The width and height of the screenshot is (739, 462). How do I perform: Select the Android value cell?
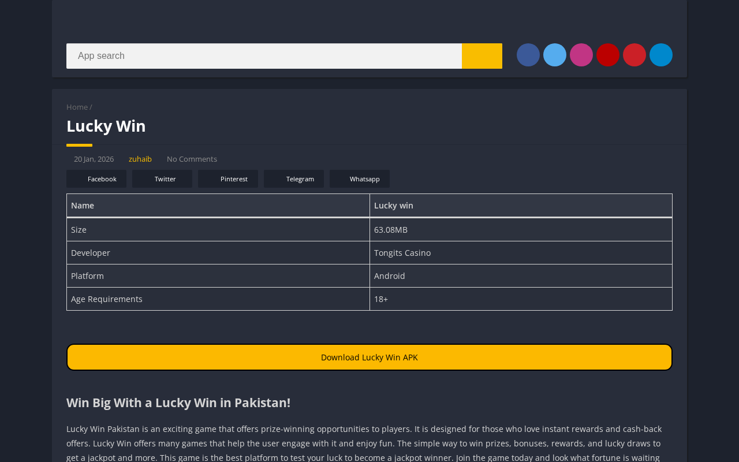[x=521, y=276]
